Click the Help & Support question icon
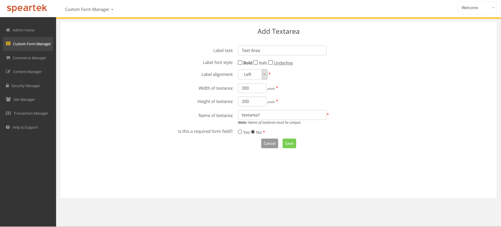The image size is (501, 227). [x=8, y=127]
